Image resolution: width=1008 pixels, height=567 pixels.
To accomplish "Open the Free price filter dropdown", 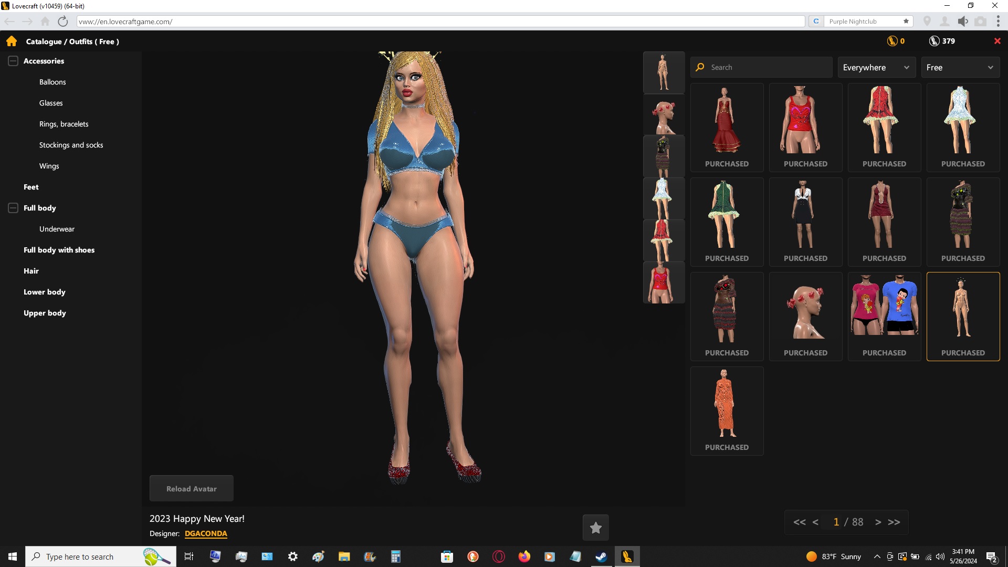I will point(960,67).
